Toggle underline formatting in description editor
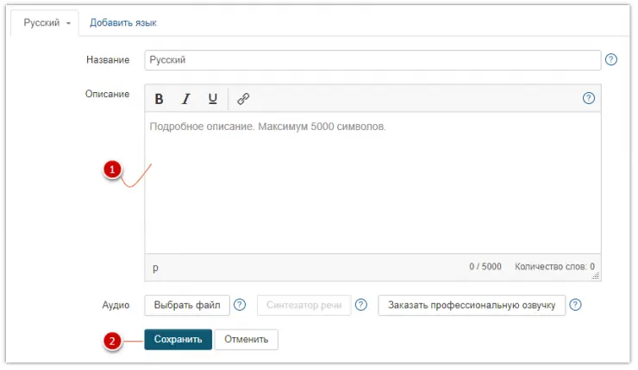The width and height of the screenshot is (638, 370). 212,99
